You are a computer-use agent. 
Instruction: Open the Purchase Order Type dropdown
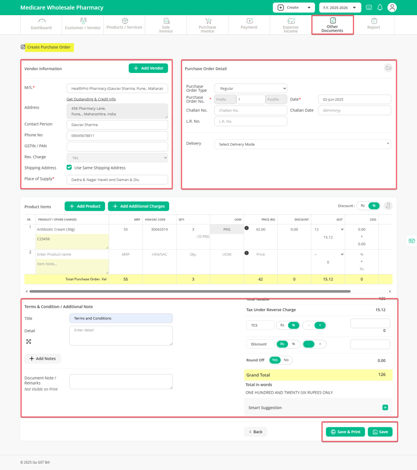[250, 88]
